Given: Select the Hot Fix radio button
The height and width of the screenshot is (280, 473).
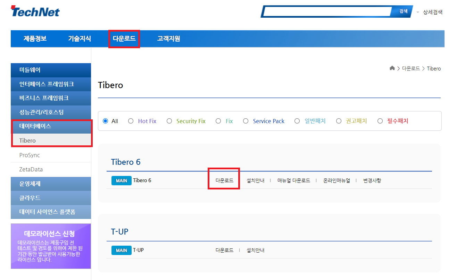Looking at the screenshot, I should (x=131, y=121).
